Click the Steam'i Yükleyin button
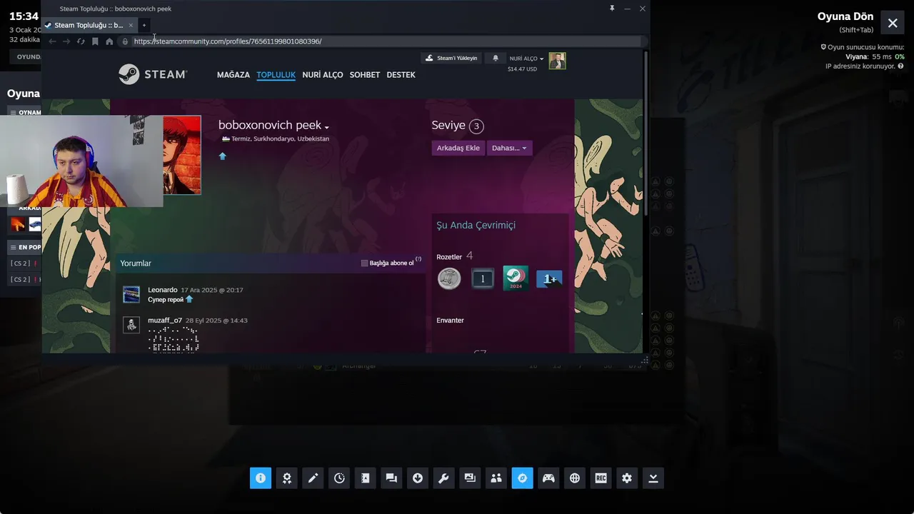 click(x=451, y=59)
